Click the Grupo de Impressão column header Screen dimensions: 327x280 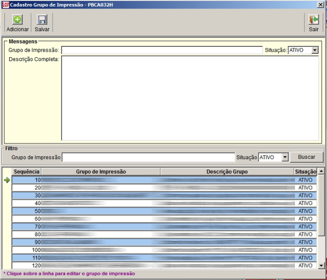pos(101,172)
